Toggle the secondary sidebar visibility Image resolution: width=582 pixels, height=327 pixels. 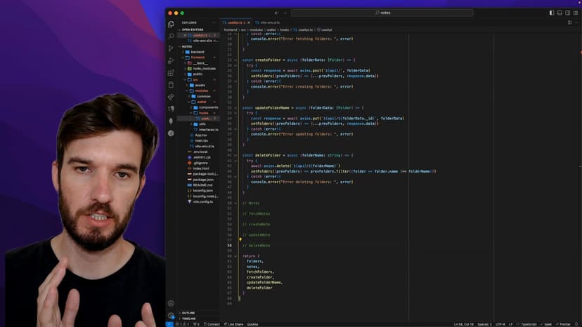tap(568, 13)
